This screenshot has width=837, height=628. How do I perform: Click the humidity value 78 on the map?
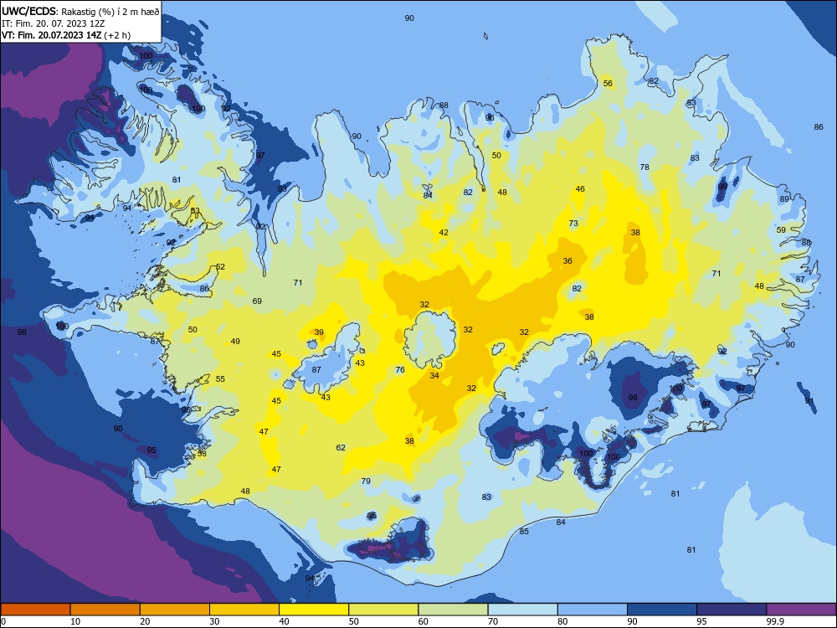coord(644,167)
